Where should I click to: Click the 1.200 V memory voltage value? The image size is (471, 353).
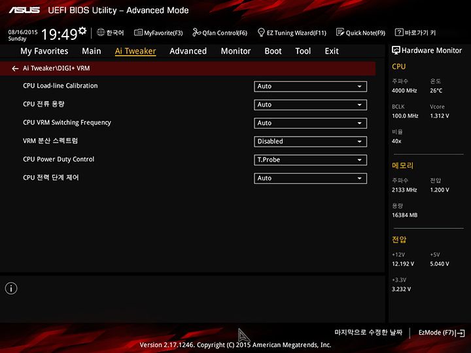pos(440,190)
